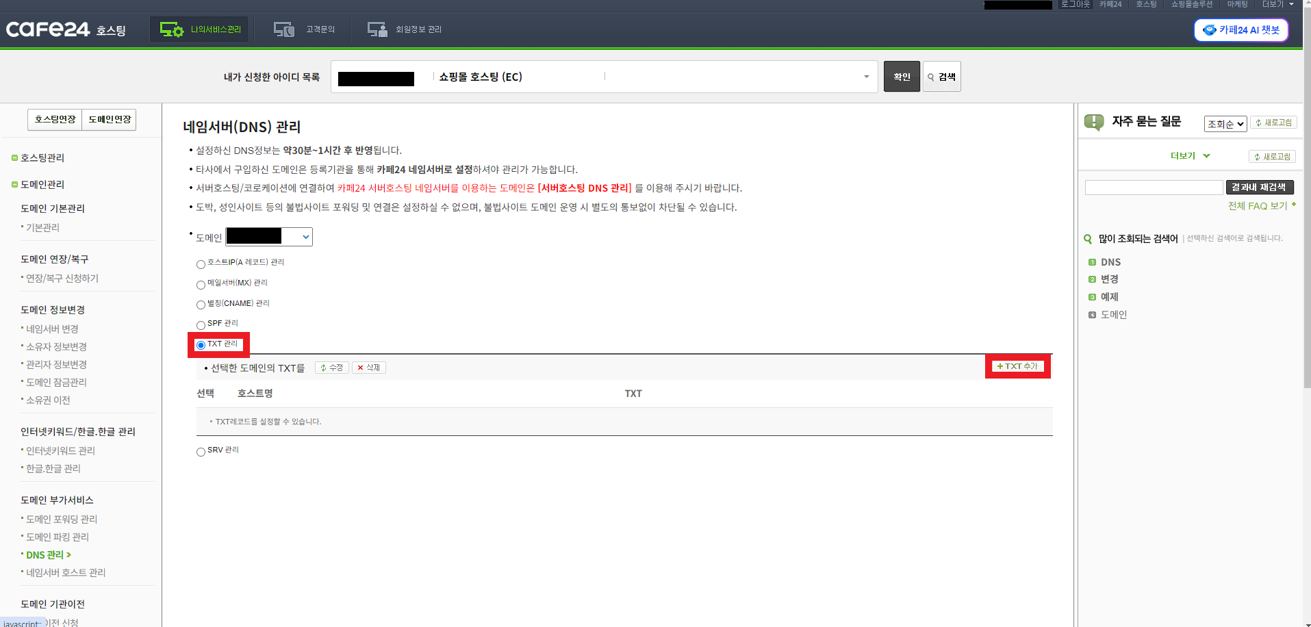Open 도메인 파킹 관리 in the sidebar
The height and width of the screenshot is (627, 1311).
pos(58,537)
